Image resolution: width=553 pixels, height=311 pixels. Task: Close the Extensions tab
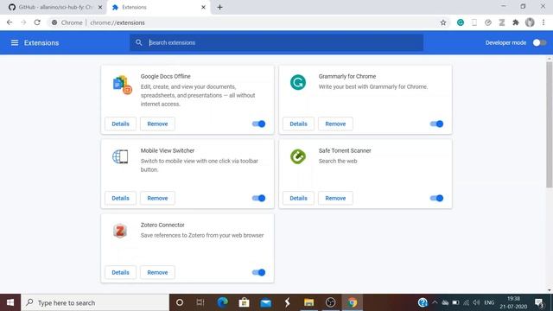point(203,7)
